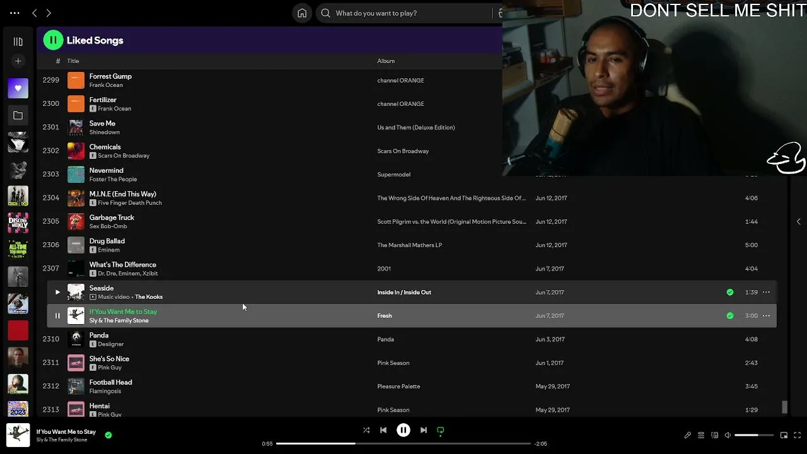Skip to the next track

click(424, 431)
